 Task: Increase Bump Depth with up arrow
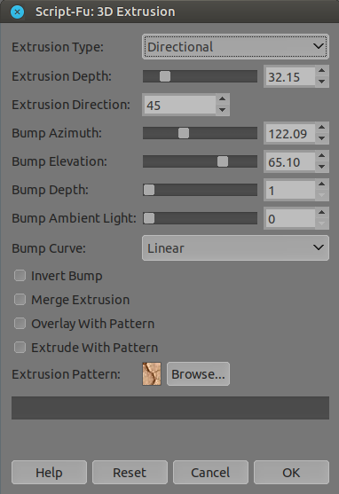(321, 184)
